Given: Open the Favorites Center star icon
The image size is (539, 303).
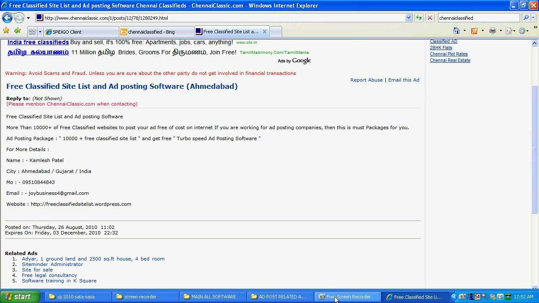Looking at the screenshot, I should click(6, 31).
